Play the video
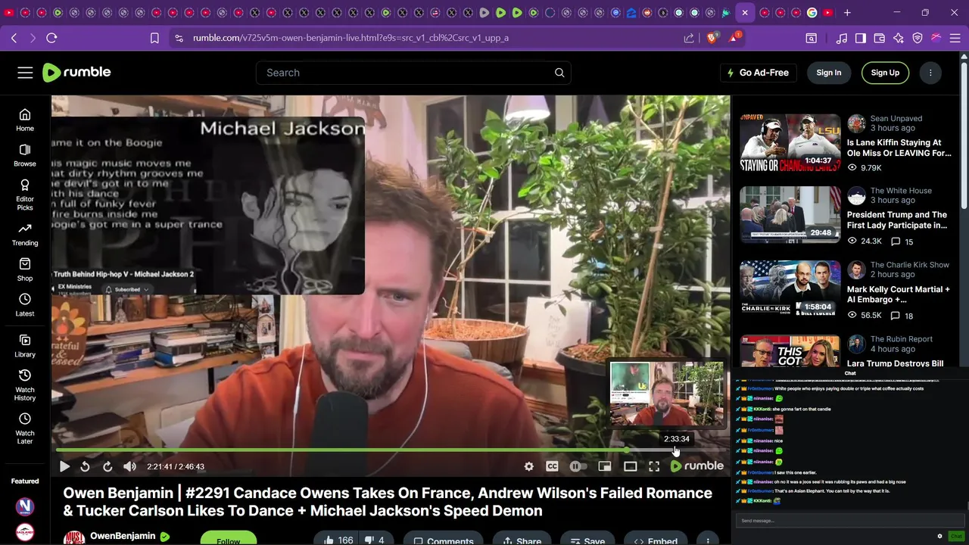The width and height of the screenshot is (969, 545). (64, 466)
